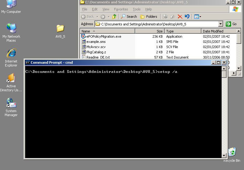The width and height of the screenshot is (244, 170).
Task: Click the Copy To toolbar icon
Action: (x=172, y=17)
